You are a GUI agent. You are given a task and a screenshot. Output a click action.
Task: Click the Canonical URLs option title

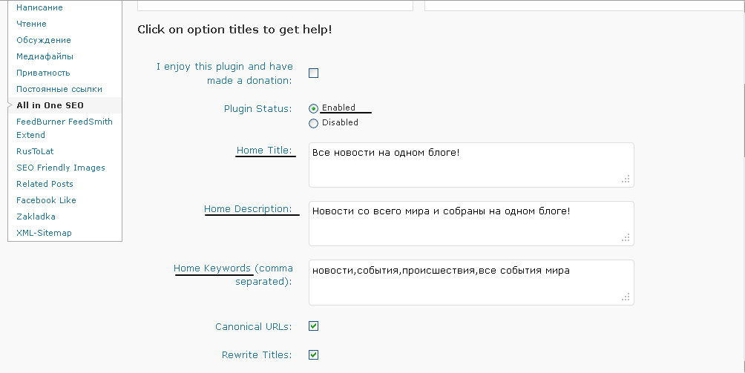[x=253, y=327]
